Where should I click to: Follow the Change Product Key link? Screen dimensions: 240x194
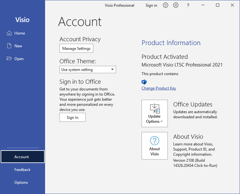click(x=159, y=88)
